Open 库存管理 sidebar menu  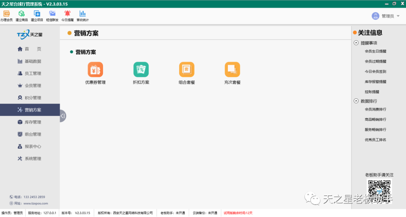29,122
